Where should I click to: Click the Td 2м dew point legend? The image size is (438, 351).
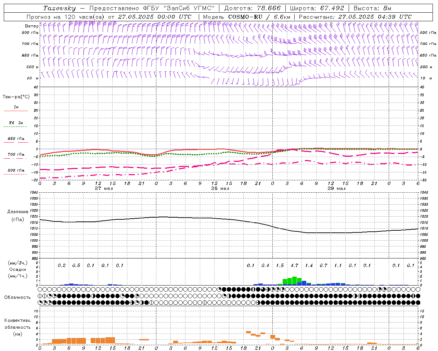16,123
